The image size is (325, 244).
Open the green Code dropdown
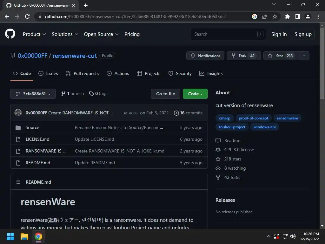click(195, 94)
